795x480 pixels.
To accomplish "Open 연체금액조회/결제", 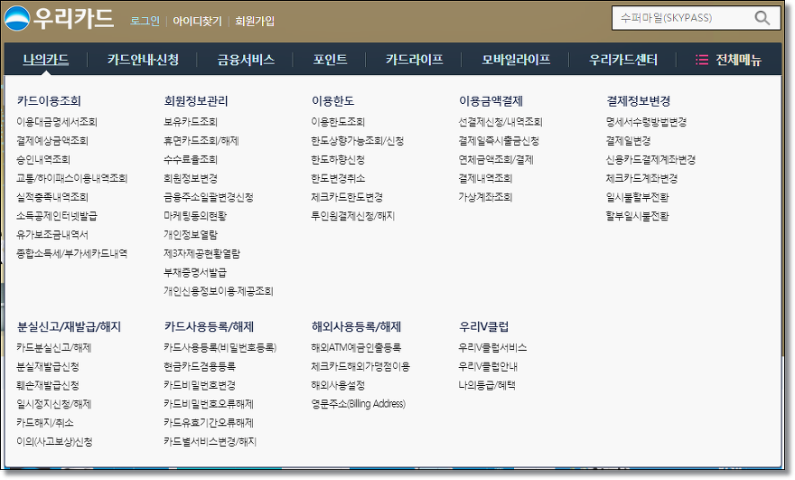I will (x=496, y=159).
